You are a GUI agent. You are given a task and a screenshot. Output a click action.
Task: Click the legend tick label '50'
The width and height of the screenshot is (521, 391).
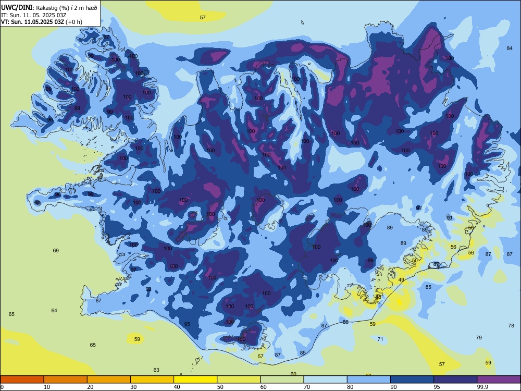click(220, 387)
